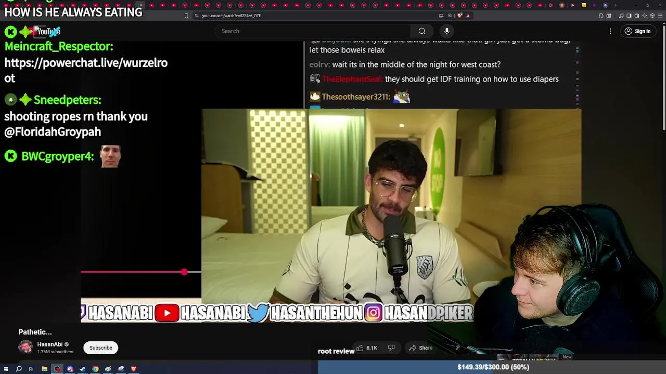Image resolution: width=666 pixels, height=374 pixels.
Task: Open the Brave Shields lion icon
Action: tap(459, 16)
